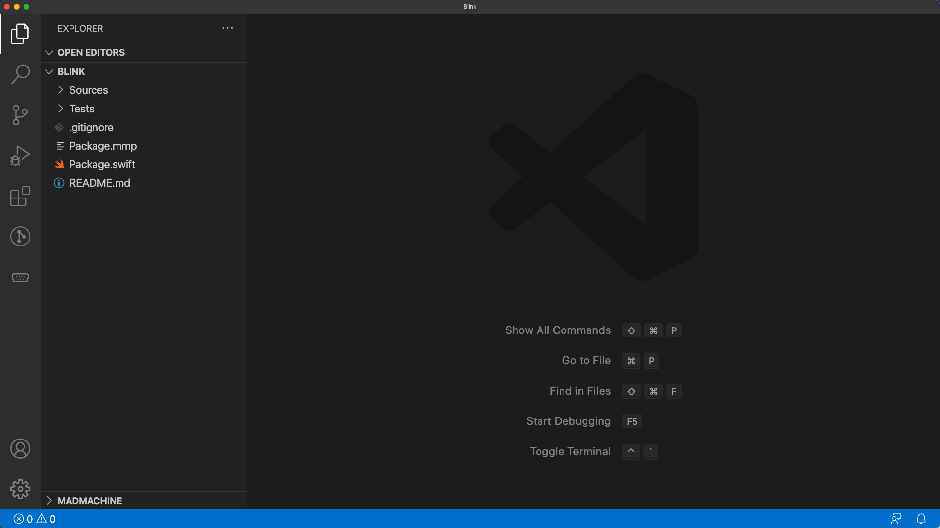Image resolution: width=940 pixels, height=528 pixels.
Task: Click the lines icon beside Package.mmp
Action: (60, 146)
